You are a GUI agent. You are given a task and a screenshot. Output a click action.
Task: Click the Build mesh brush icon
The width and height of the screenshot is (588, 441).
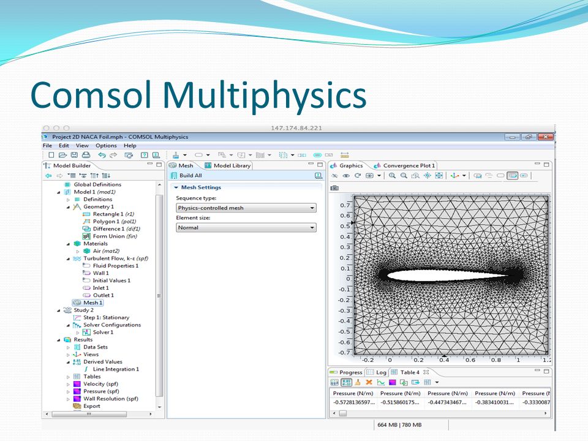pos(176,155)
